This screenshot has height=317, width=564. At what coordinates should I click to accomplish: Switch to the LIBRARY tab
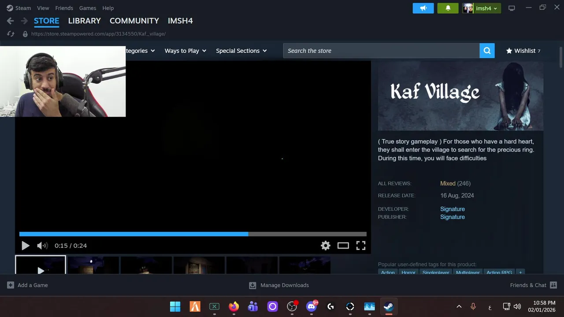[x=85, y=21]
